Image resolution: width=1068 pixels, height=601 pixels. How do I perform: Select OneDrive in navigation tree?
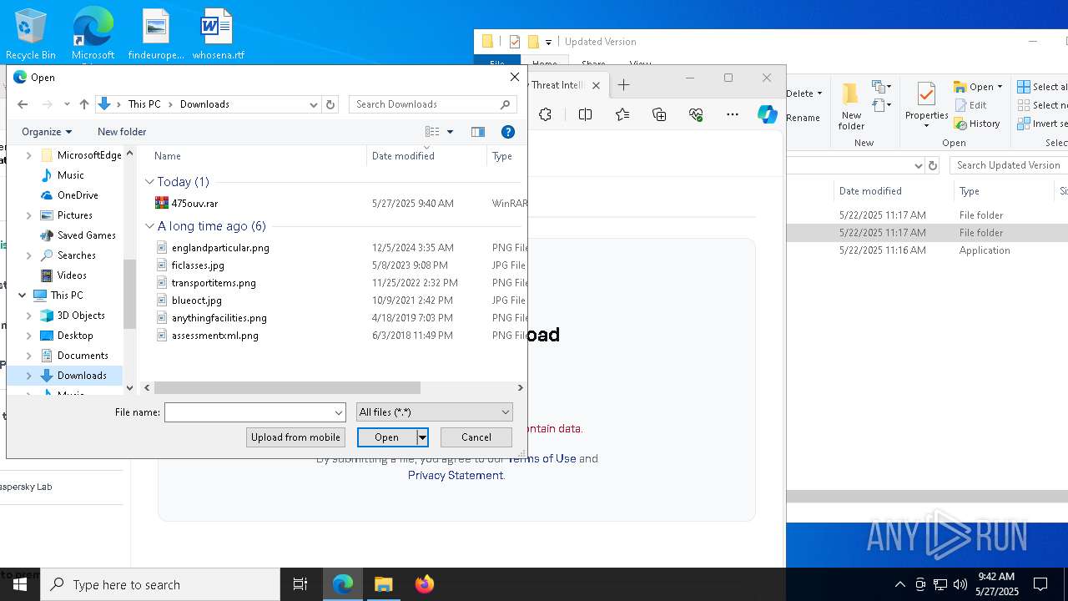point(78,195)
